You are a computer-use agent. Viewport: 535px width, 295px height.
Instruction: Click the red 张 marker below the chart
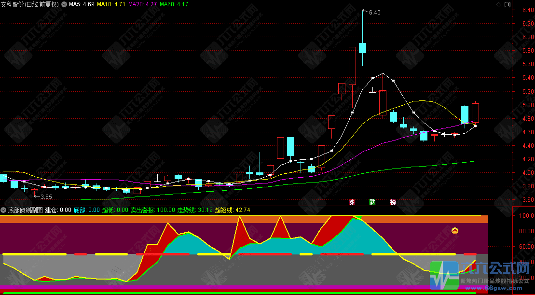coord(352,202)
